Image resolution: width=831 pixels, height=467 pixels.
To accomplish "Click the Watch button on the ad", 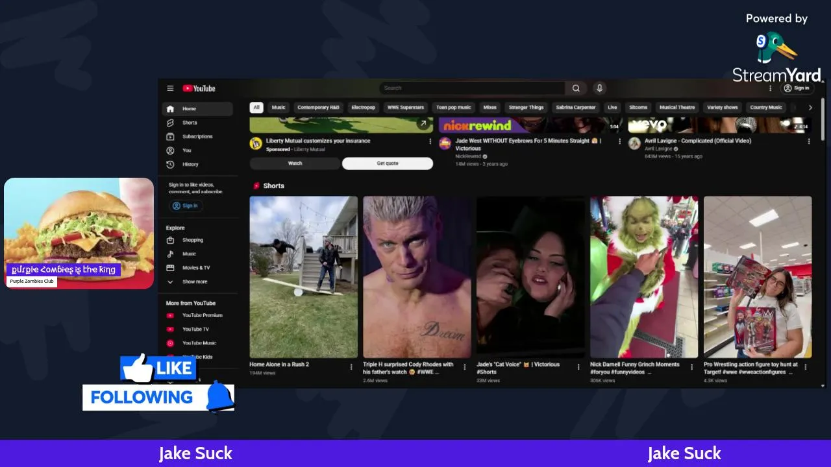I will (x=295, y=163).
